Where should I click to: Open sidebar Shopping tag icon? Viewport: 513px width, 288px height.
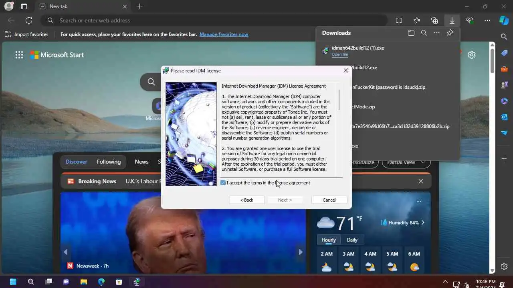(x=504, y=53)
